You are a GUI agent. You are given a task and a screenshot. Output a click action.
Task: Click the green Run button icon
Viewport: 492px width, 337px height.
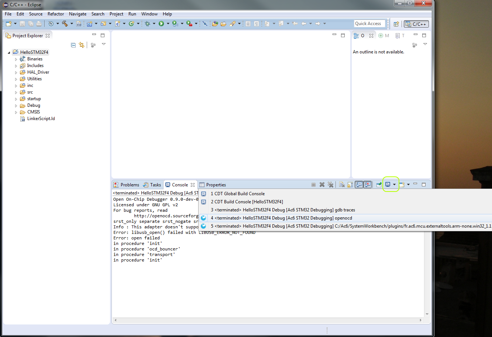click(161, 24)
